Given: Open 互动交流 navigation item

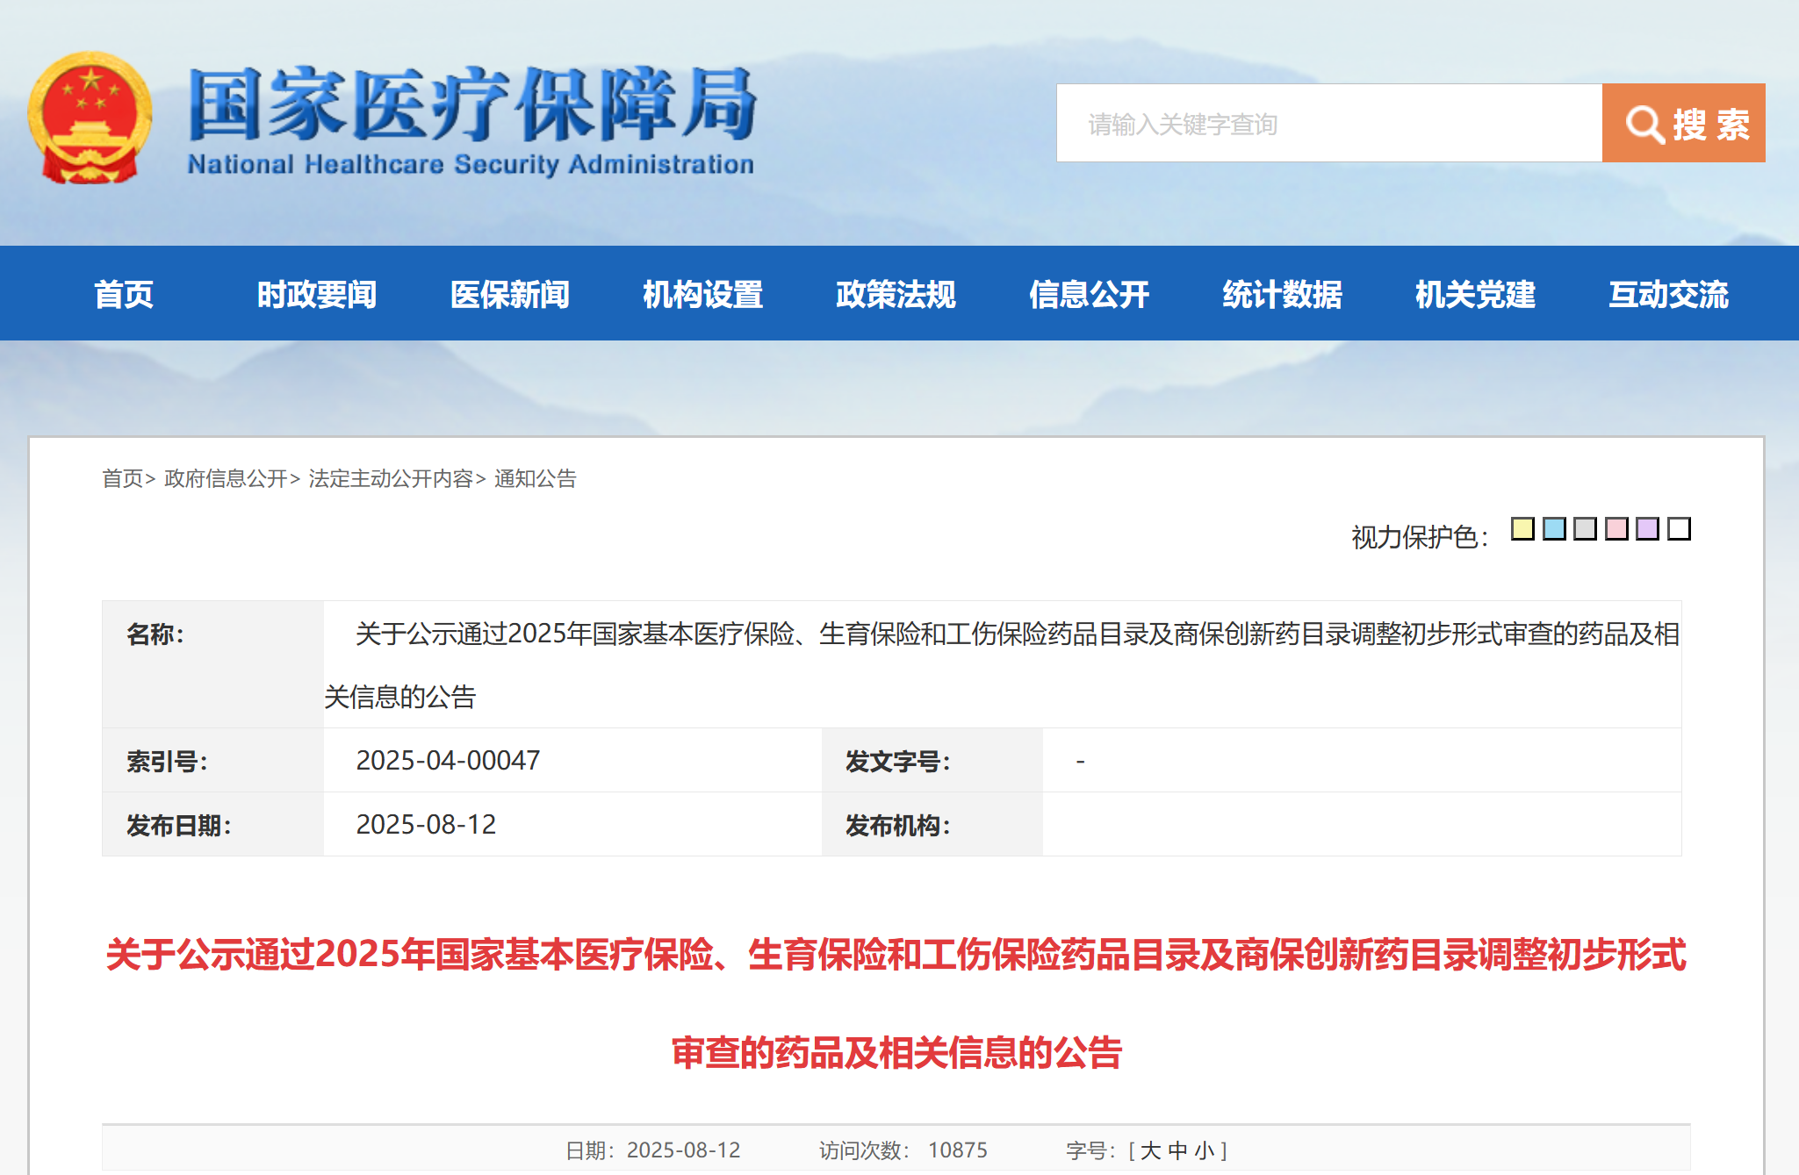Looking at the screenshot, I should pyautogui.click(x=1668, y=294).
